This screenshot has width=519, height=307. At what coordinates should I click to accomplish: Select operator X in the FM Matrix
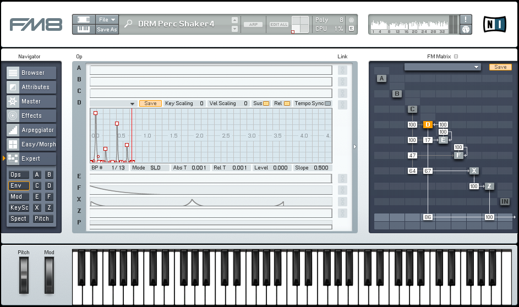coord(474,171)
